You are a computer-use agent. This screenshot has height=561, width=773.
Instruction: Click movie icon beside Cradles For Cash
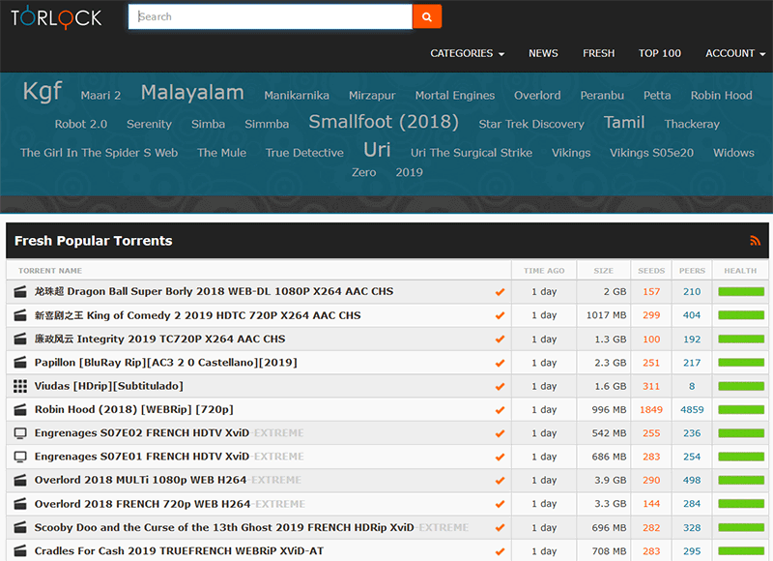tap(20, 550)
